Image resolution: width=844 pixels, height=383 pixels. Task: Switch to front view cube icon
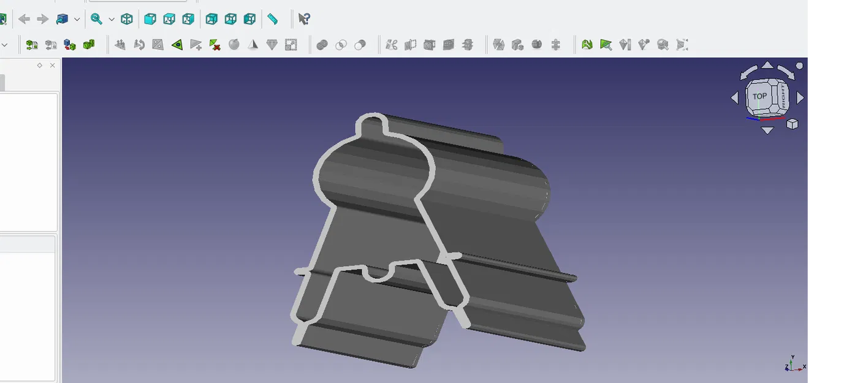pos(150,19)
